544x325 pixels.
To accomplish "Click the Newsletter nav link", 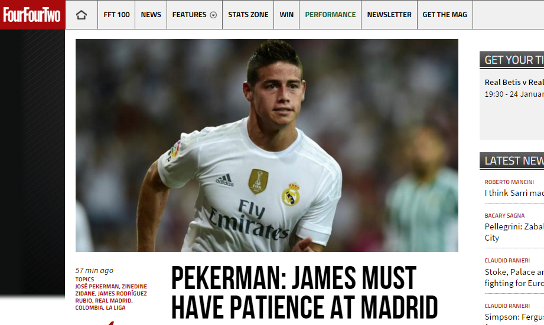I will pyautogui.click(x=389, y=15).
